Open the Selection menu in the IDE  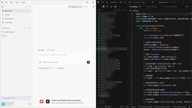[x=114, y=2]
